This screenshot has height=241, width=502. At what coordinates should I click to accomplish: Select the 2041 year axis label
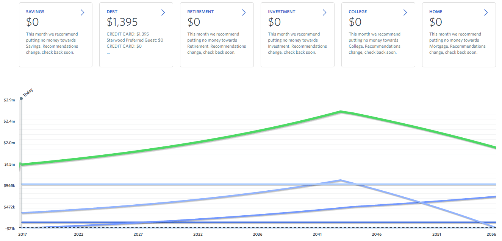coord(317,235)
